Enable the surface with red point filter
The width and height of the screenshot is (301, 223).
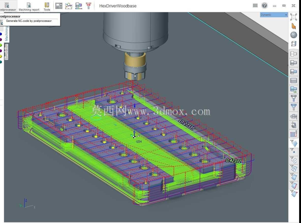point(294,194)
